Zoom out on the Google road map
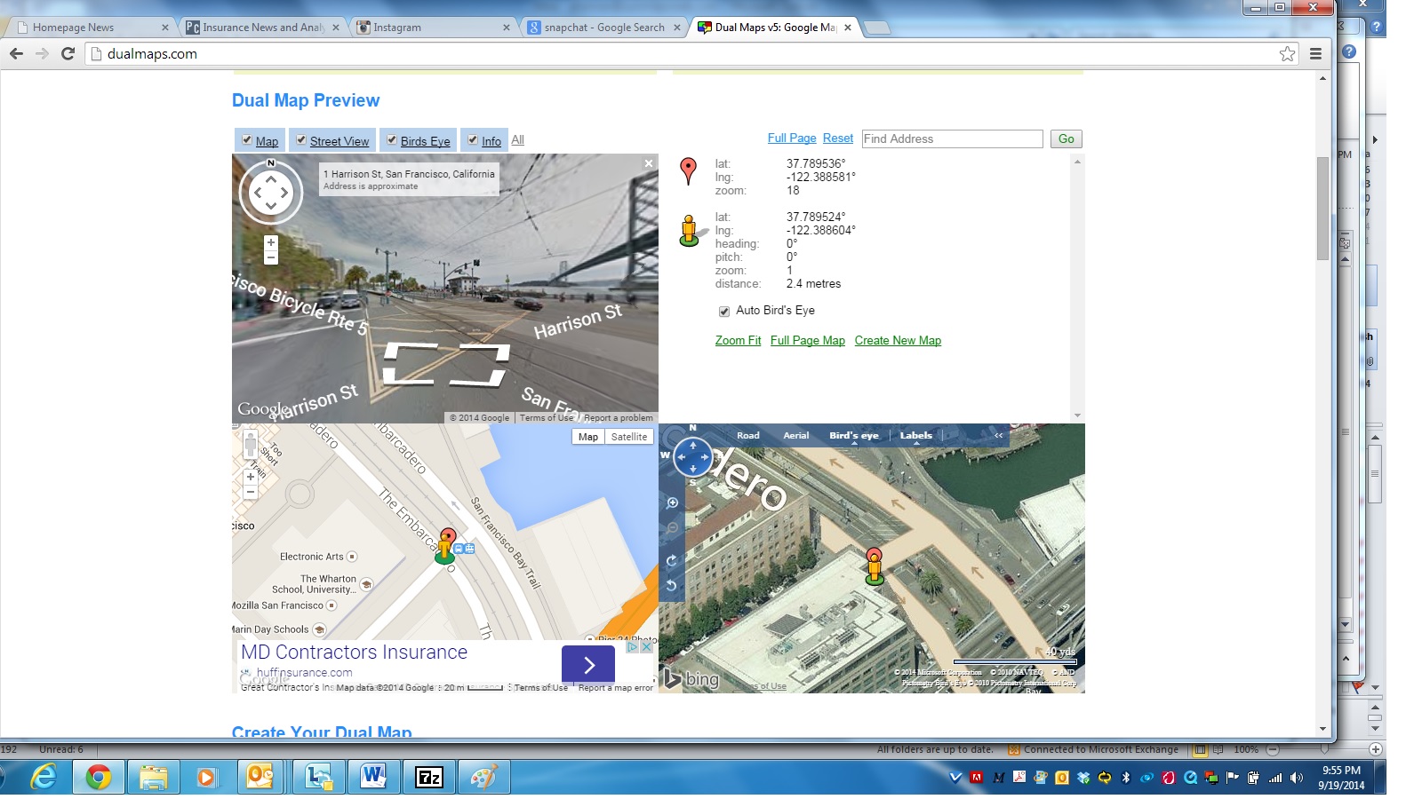 (x=251, y=492)
